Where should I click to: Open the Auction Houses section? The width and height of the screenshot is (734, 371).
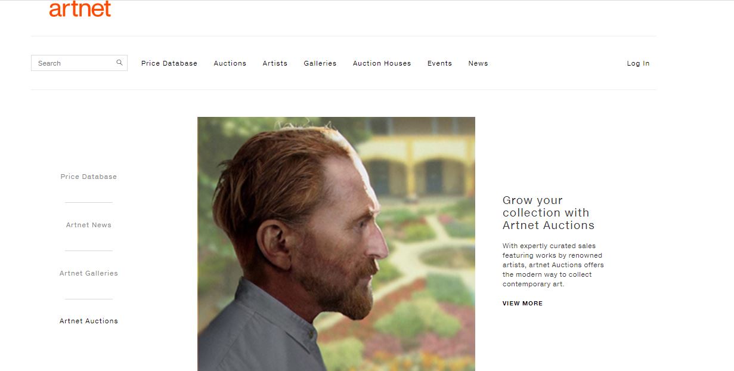[382, 63]
